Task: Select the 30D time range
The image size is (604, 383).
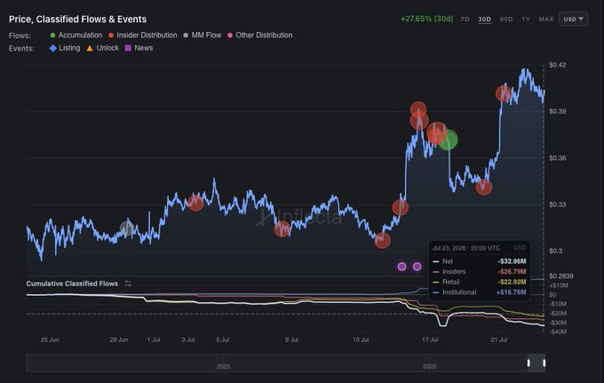Action: [485, 20]
